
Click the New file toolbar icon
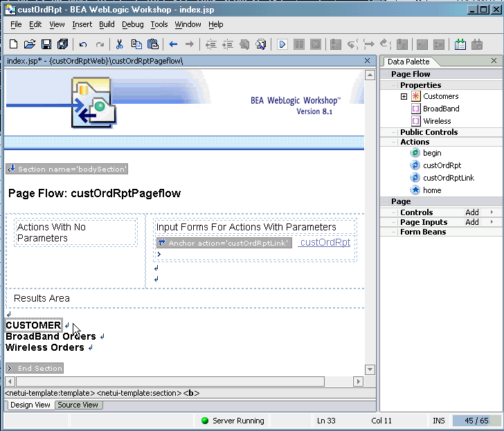pos(14,44)
